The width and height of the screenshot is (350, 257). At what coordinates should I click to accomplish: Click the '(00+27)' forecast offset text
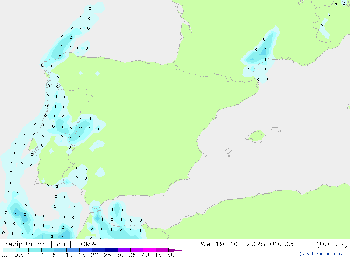[332, 244]
